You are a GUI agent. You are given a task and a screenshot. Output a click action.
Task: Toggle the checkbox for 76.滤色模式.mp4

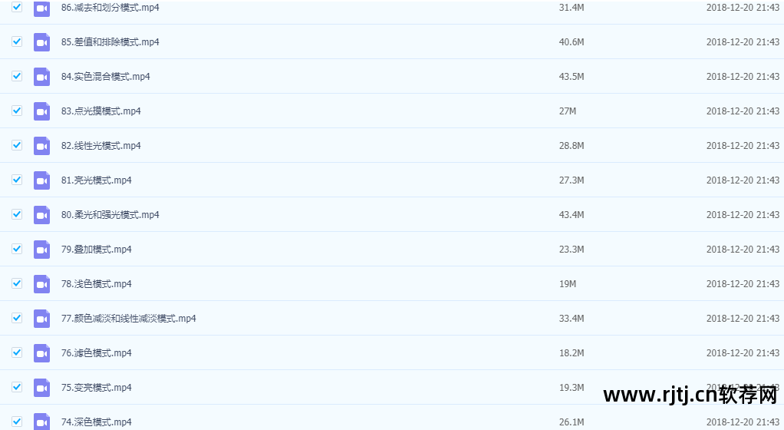(17, 352)
